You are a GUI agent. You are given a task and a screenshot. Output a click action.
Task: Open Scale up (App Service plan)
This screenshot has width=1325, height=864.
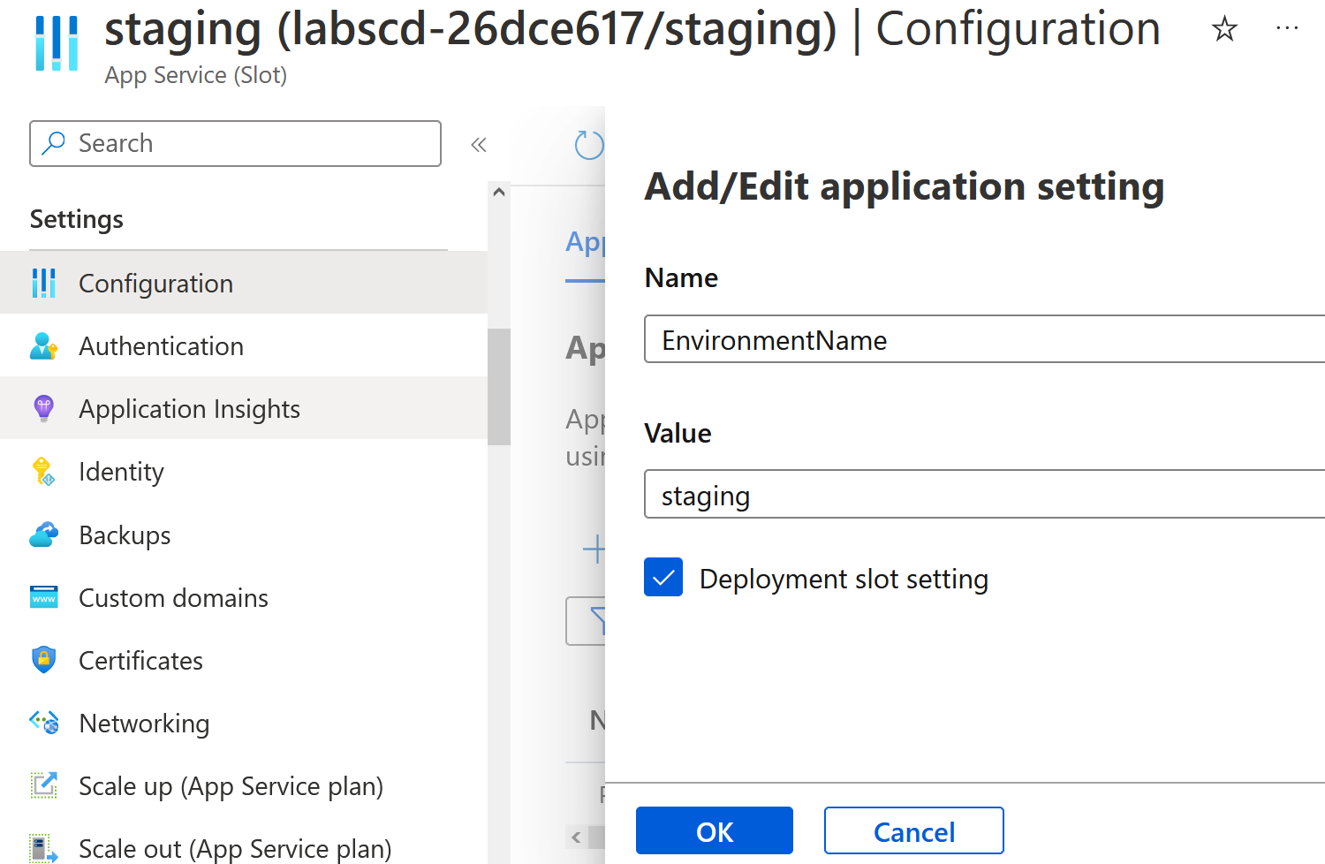point(231,786)
